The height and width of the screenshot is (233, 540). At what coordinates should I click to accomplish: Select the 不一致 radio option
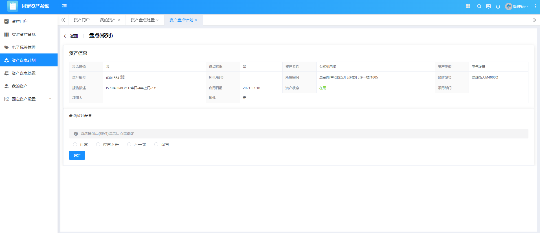[x=129, y=144]
